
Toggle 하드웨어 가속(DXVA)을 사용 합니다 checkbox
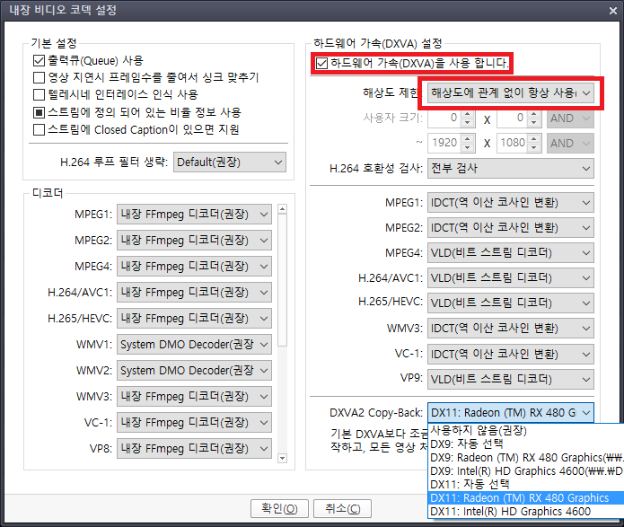coord(322,63)
